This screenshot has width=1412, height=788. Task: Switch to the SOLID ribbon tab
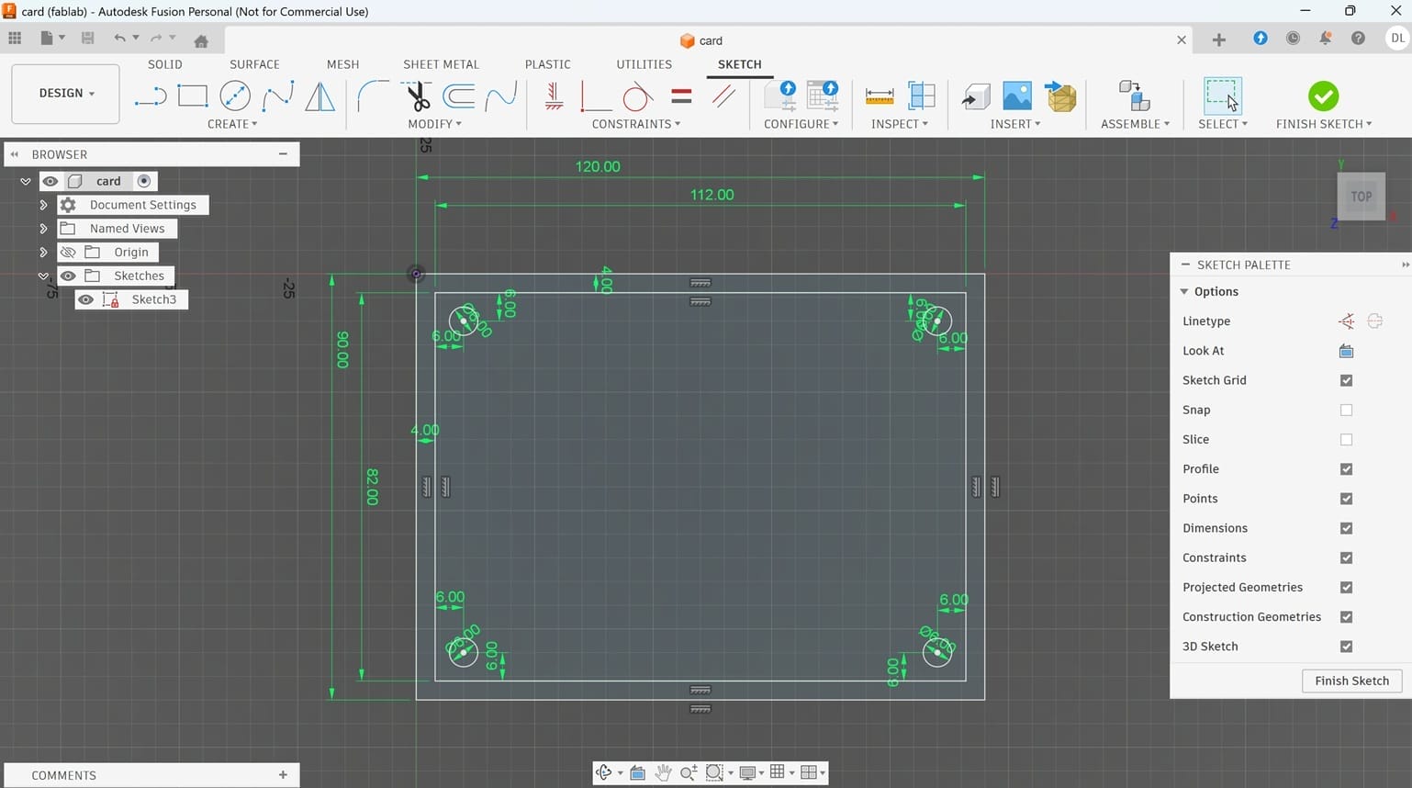(x=165, y=64)
